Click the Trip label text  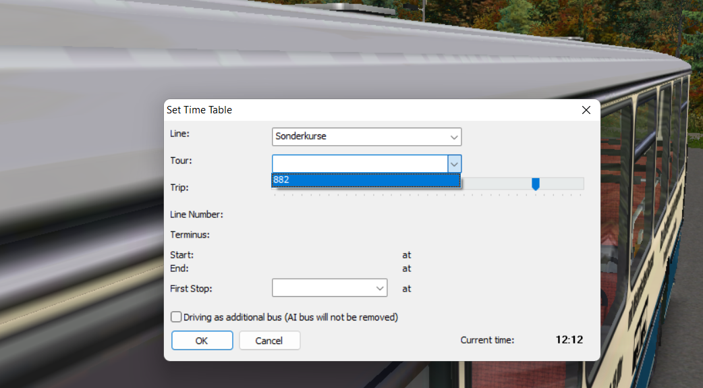(x=179, y=188)
